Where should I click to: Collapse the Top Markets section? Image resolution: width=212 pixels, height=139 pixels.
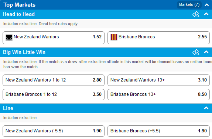tap(206, 5)
